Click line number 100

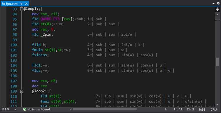pyautogui.click(x=14, y=45)
